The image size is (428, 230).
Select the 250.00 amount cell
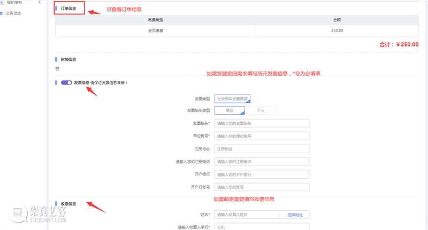pyautogui.click(x=337, y=30)
